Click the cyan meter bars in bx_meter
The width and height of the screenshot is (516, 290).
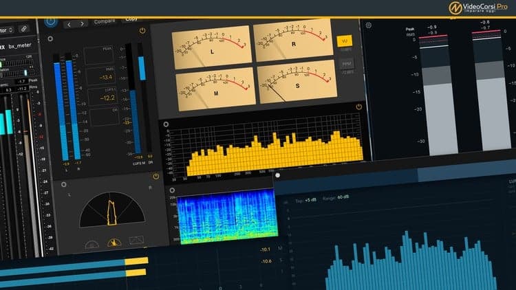click(6, 122)
